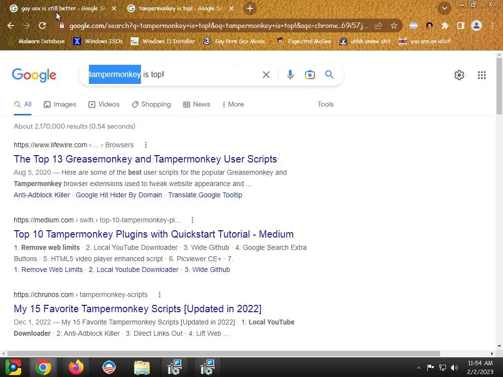Open the Windows 11 Installer bookmark
This screenshot has height=377, width=503.
(x=163, y=41)
